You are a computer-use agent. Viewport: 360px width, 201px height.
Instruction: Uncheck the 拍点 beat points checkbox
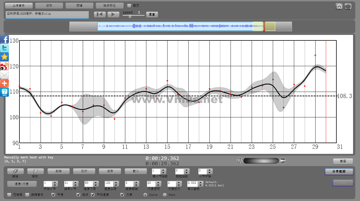point(78,195)
